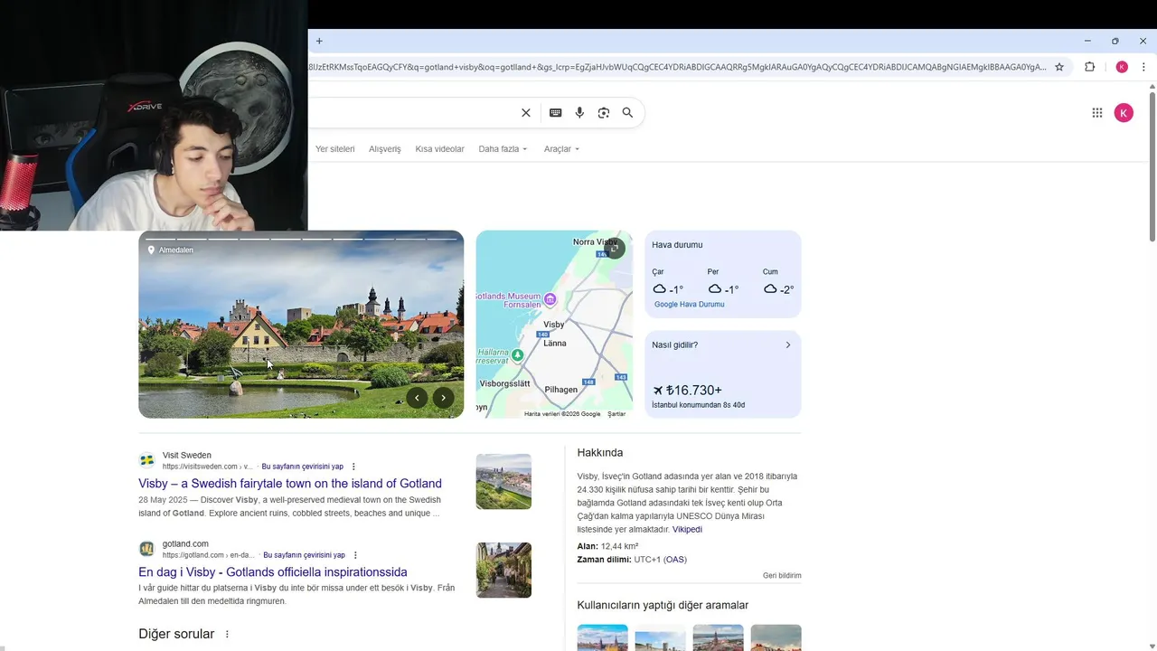Open the Almedalen Visby photo
Screen dimensions: 1157x651
(x=301, y=325)
